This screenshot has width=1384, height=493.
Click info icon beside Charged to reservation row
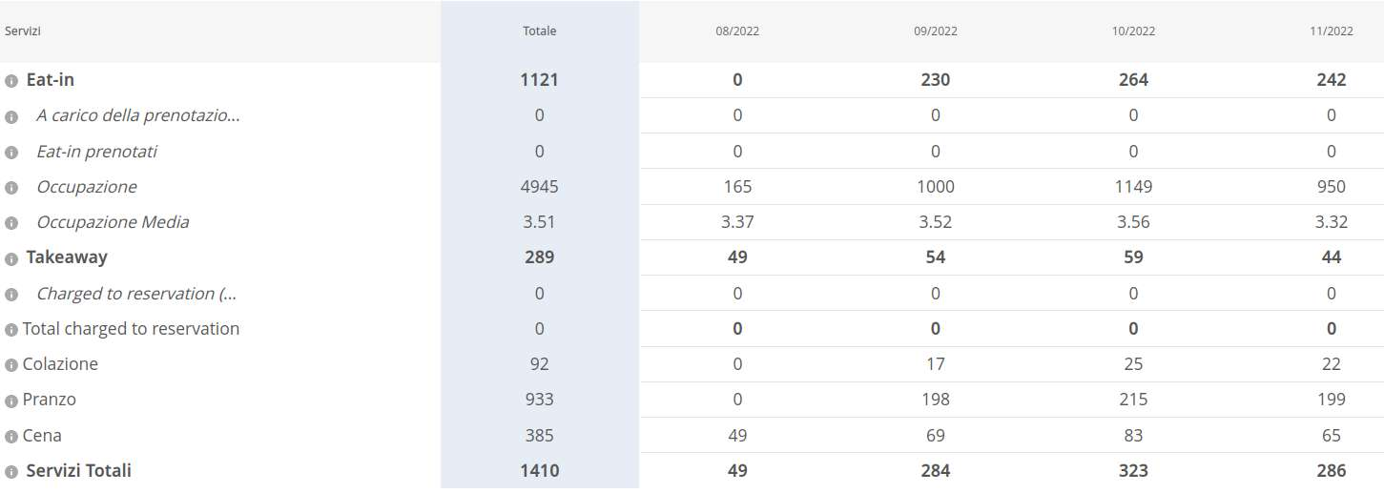11,295
